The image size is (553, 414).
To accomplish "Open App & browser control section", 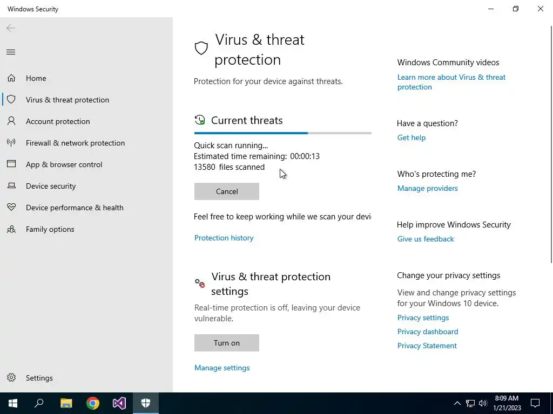I will click(x=86, y=164).
